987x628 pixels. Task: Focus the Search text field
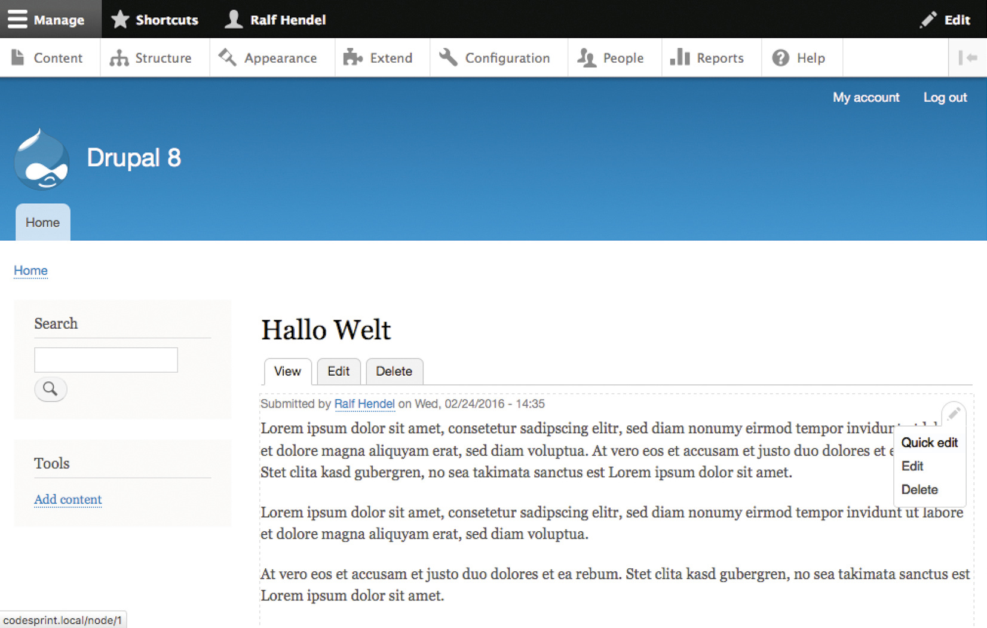[x=106, y=360]
